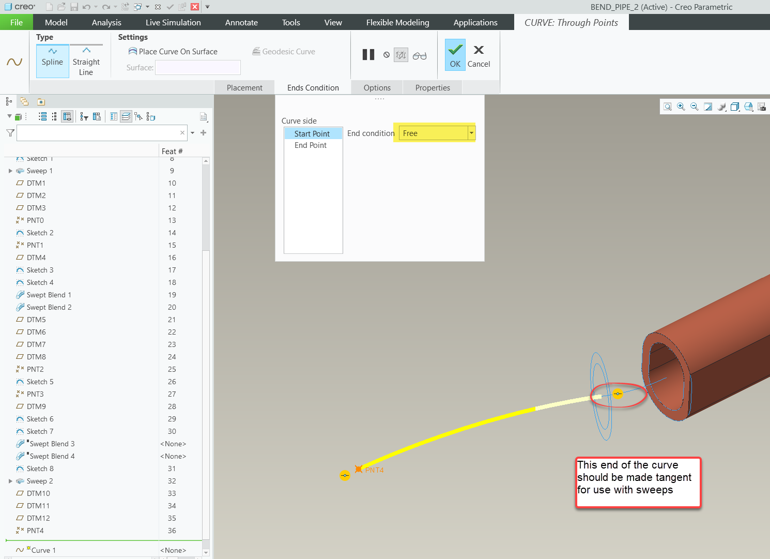Open the Flexible Modeling ribbon tab
The height and width of the screenshot is (559, 770).
pyautogui.click(x=397, y=22)
